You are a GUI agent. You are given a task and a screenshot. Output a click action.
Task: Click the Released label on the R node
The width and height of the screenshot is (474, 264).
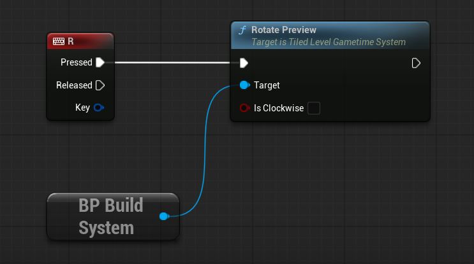point(74,85)
